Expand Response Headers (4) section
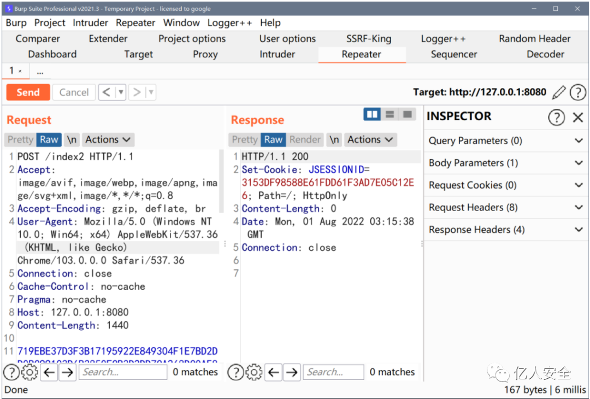This screenshot has height=399, width=590. [506, 230]
